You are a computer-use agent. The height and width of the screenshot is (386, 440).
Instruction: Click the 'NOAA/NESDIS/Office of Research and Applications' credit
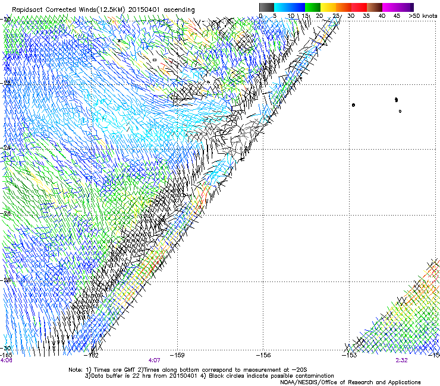coord(350,382)
